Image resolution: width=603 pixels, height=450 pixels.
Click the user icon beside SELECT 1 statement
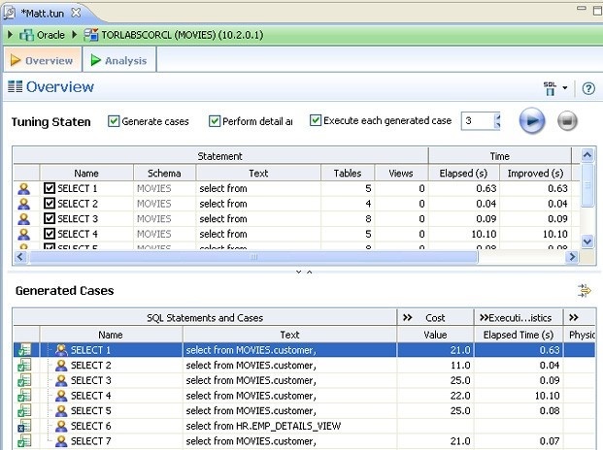click(x=24, y=188)
